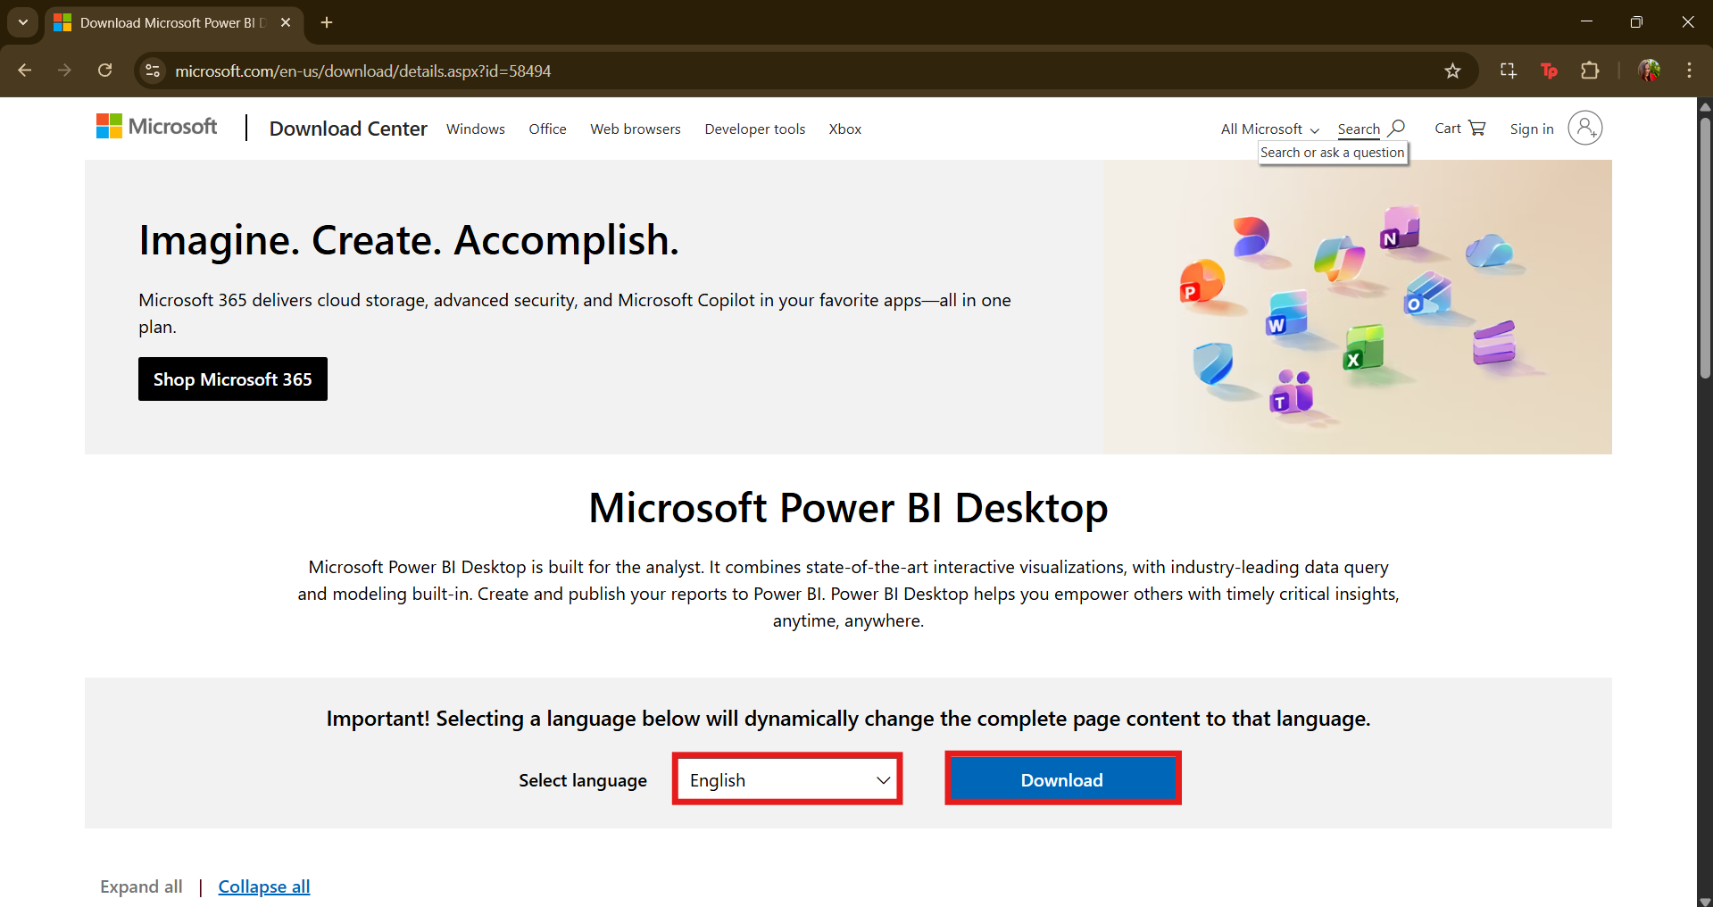Minimize the browser window

click(1586, 22)
